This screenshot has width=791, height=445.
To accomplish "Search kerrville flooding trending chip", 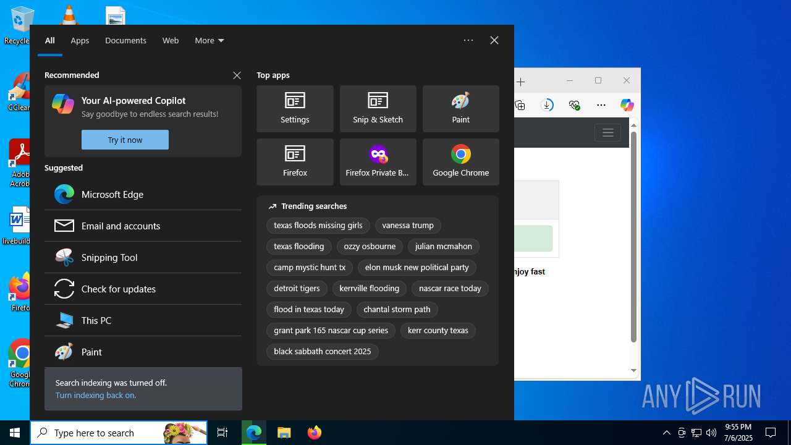I will click(x=370, y=289).
